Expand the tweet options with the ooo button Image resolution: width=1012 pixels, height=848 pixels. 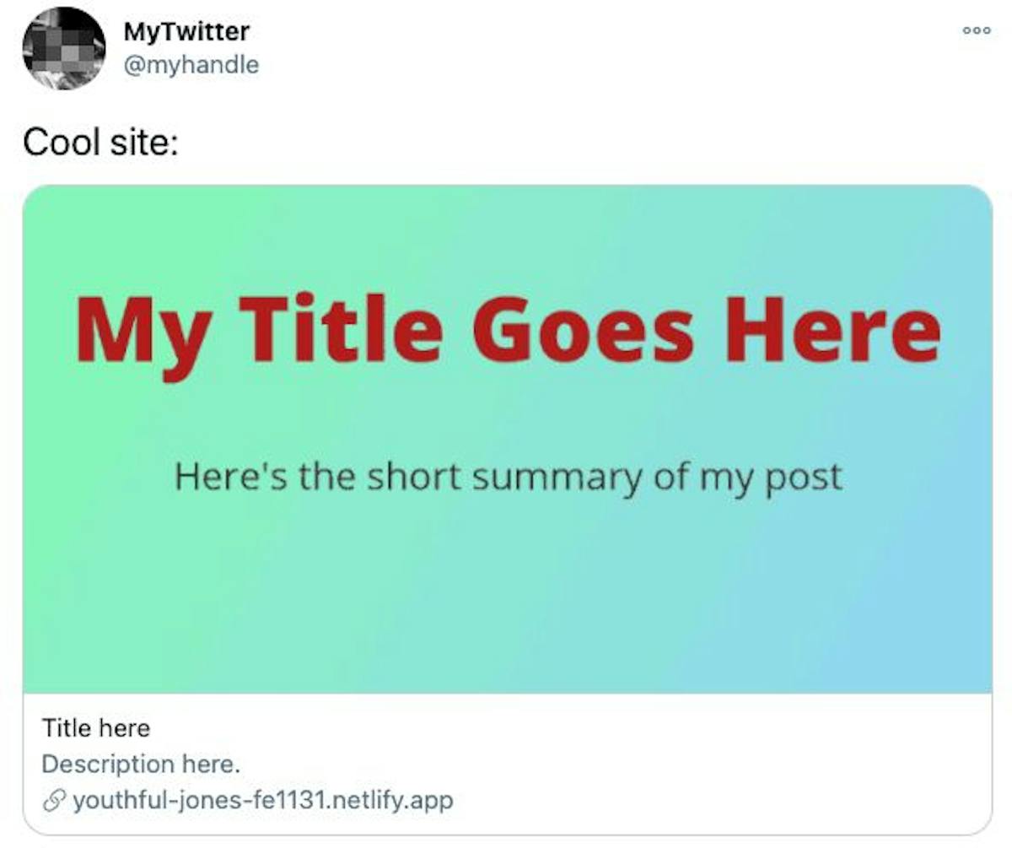click(975, 30)
